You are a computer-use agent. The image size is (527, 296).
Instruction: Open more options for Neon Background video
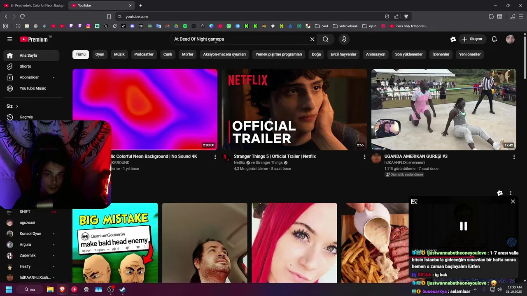tap(215, 157)
